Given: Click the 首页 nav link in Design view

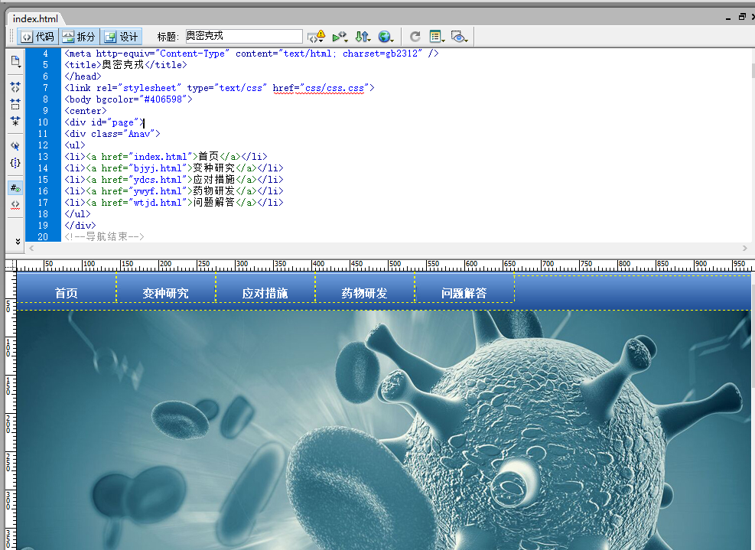Looking at the screenshot, I should 66,293.
